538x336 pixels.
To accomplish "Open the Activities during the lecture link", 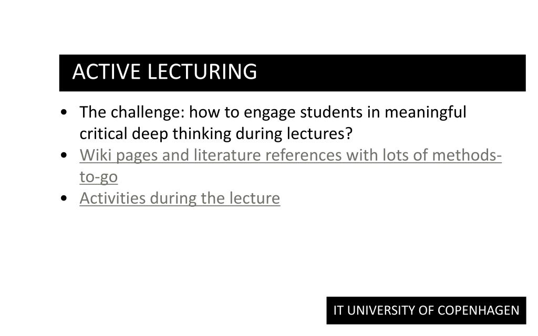I will [180, 198].
